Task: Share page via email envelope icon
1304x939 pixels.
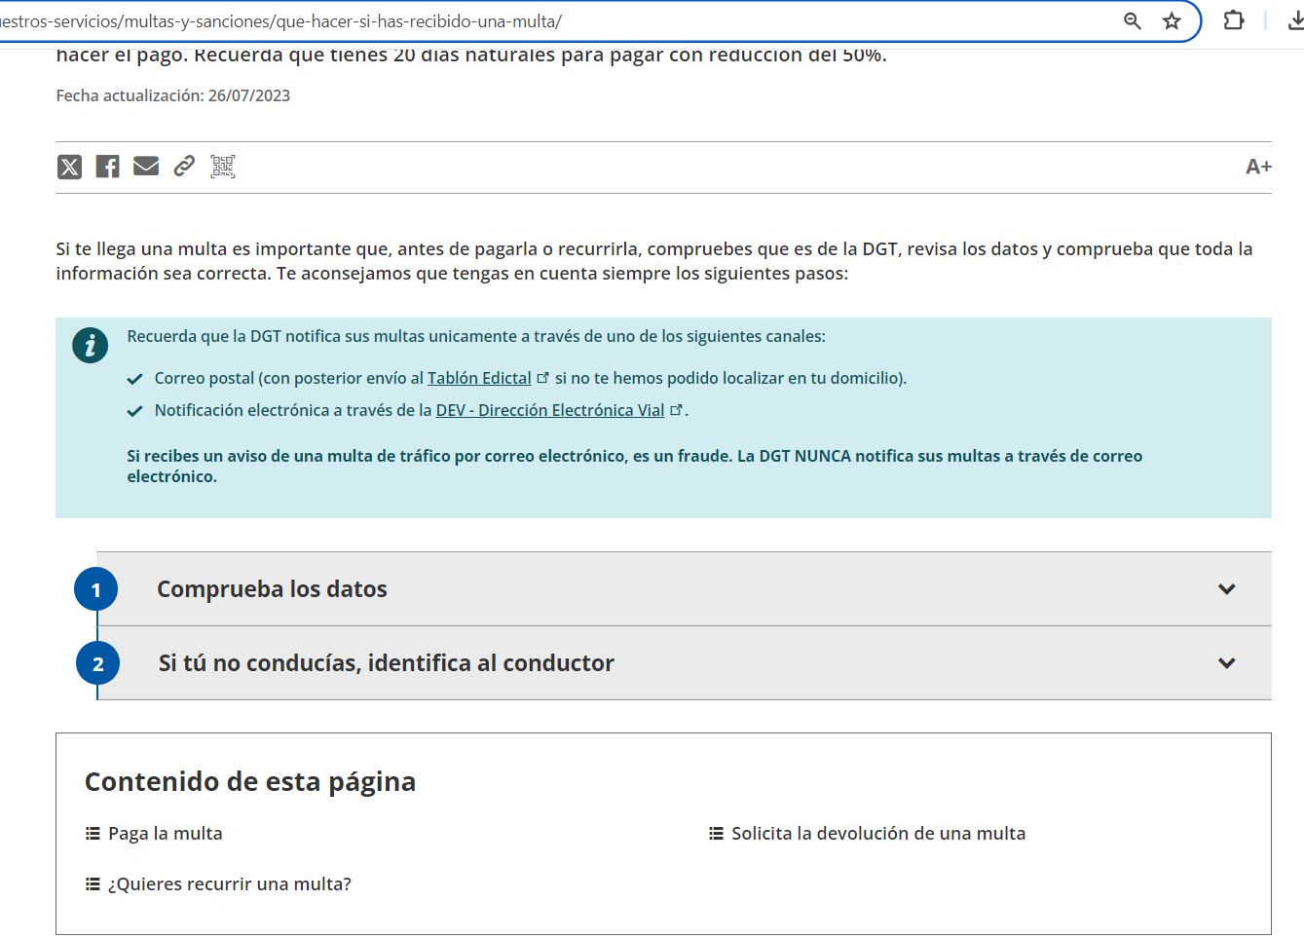Action: pyautogui.click(x=146, y=167)
